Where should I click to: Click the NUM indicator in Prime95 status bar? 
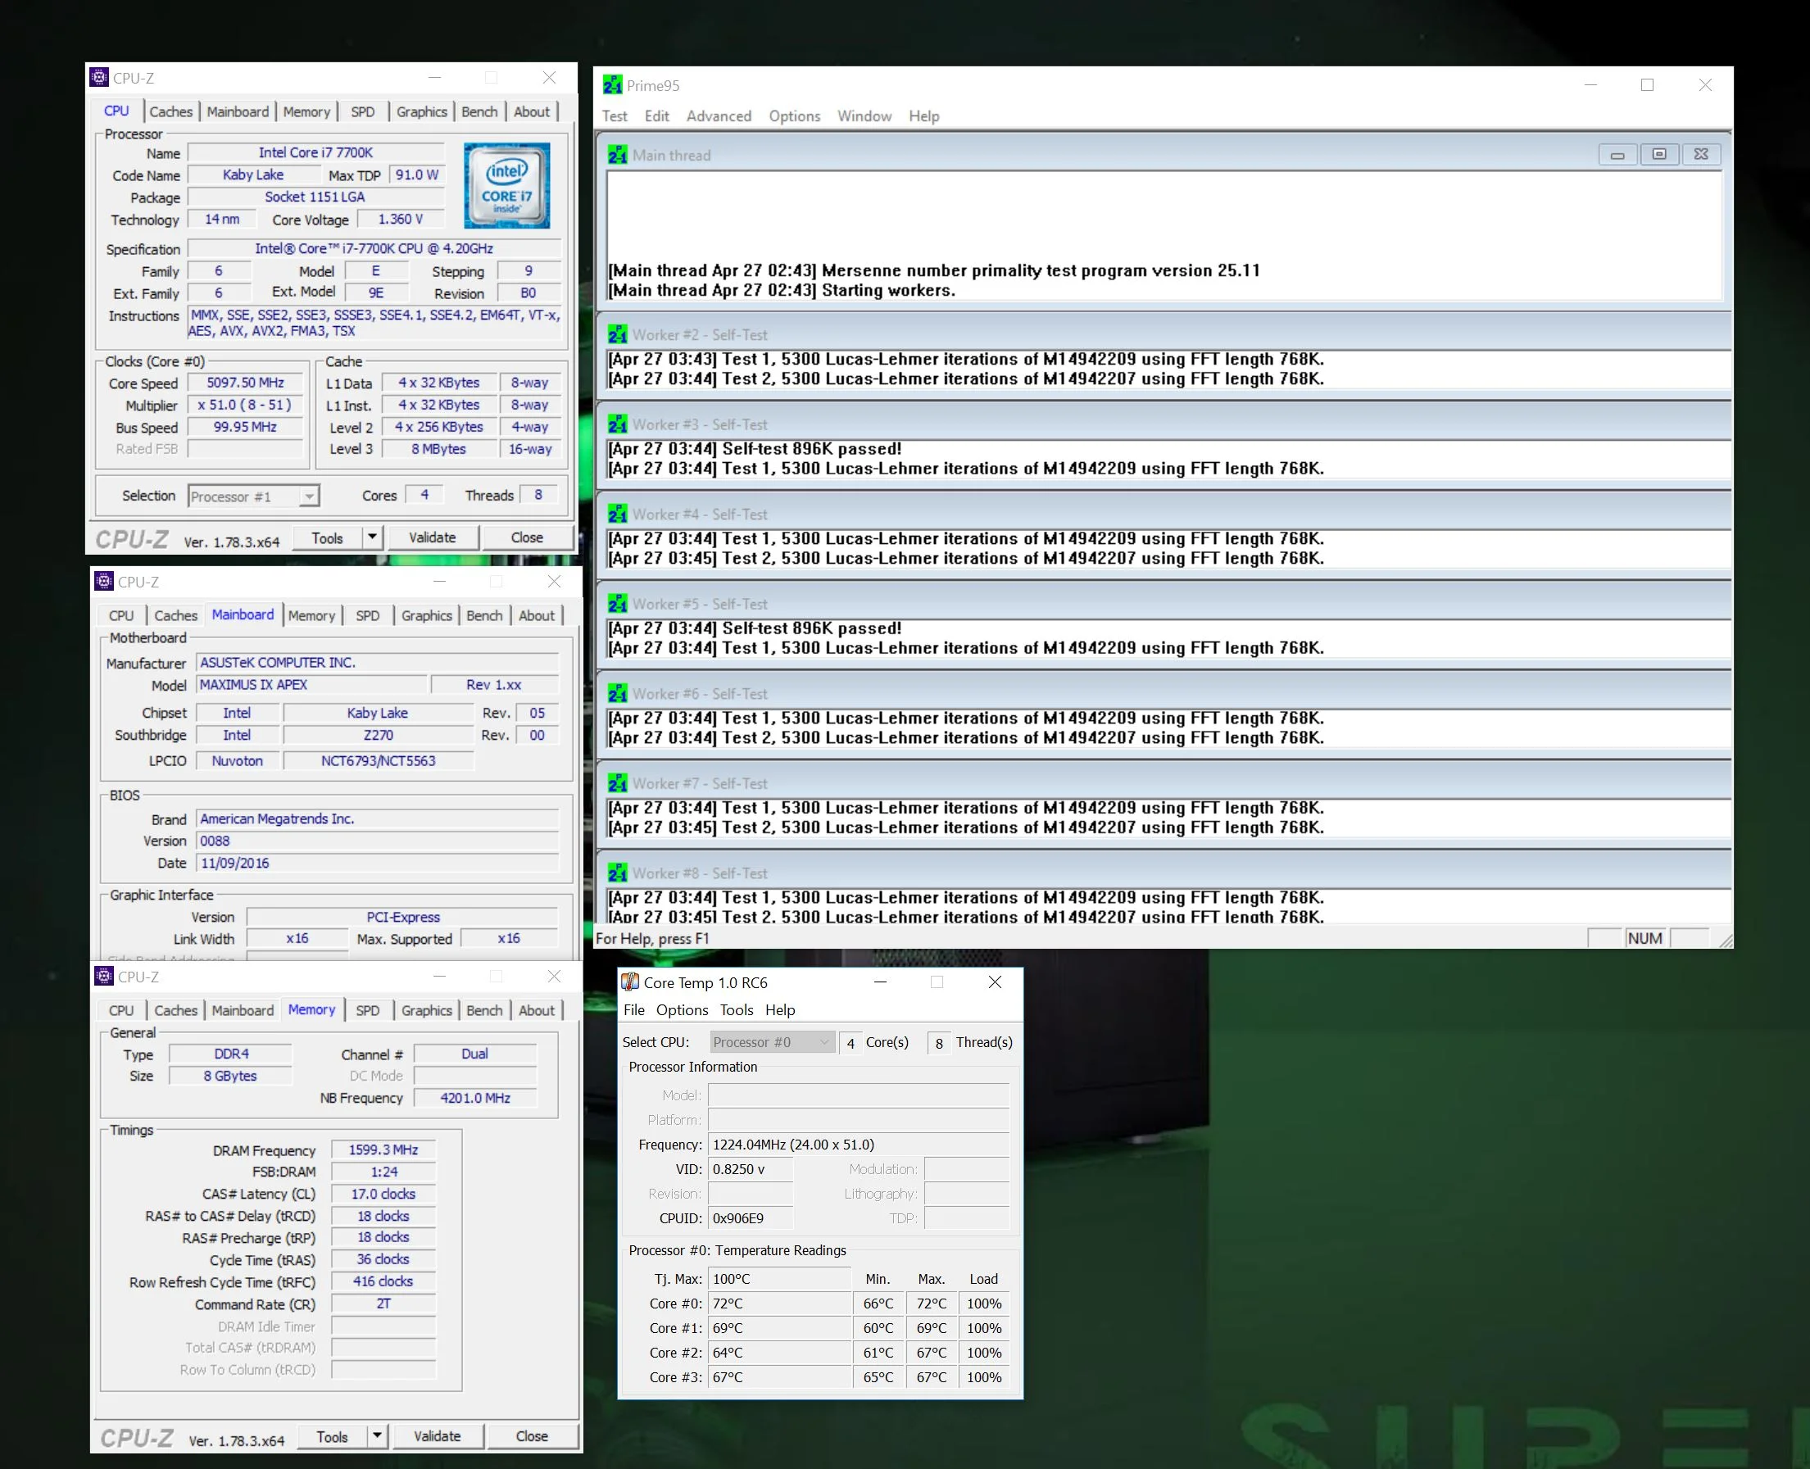pos(1644,937)
